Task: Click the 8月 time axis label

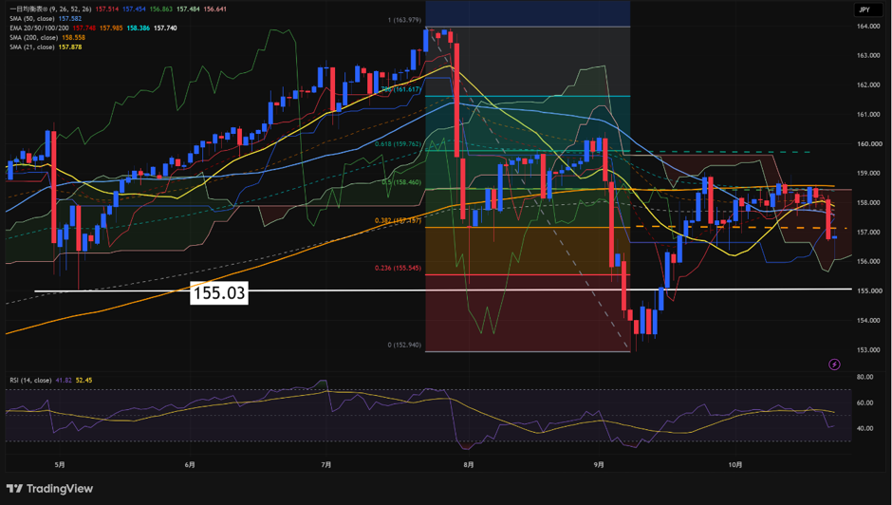Action: tap(468, 465)
